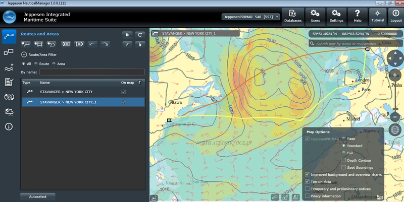Viewport: 404px width, 202px height.
Task: Click the map layers icon bottom right
Action: (x=380, y=197)
